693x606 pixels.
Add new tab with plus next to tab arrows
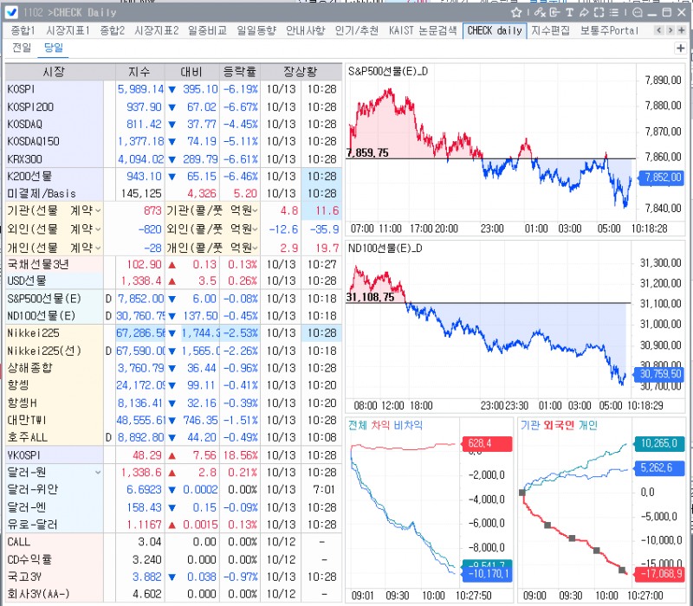(x=681, y=30)
